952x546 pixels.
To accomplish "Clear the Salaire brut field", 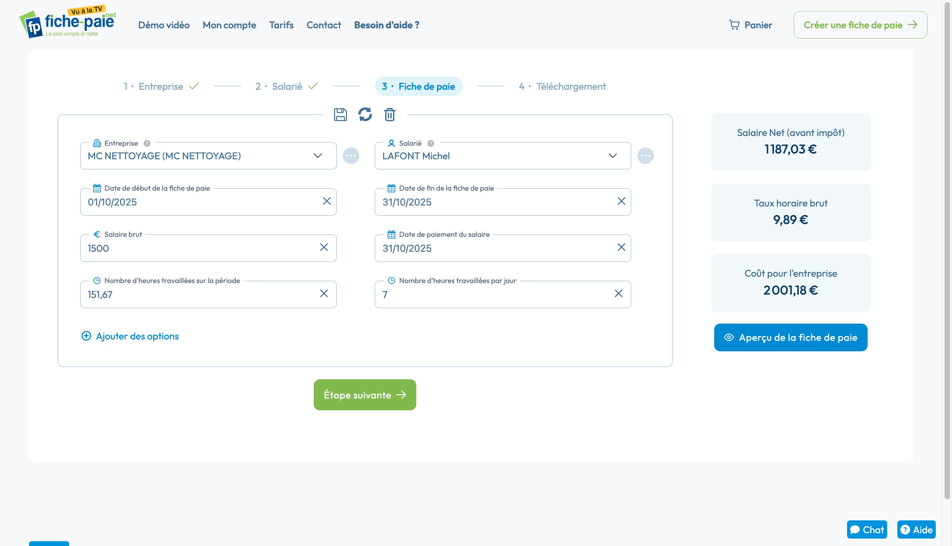I will (324, 247).
